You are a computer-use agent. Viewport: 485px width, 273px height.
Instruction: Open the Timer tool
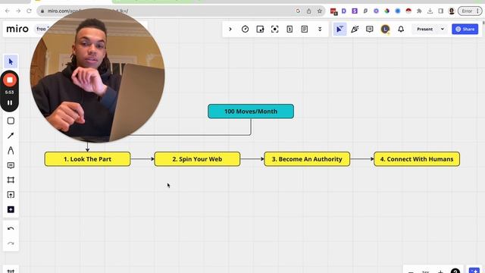point(245,29)
